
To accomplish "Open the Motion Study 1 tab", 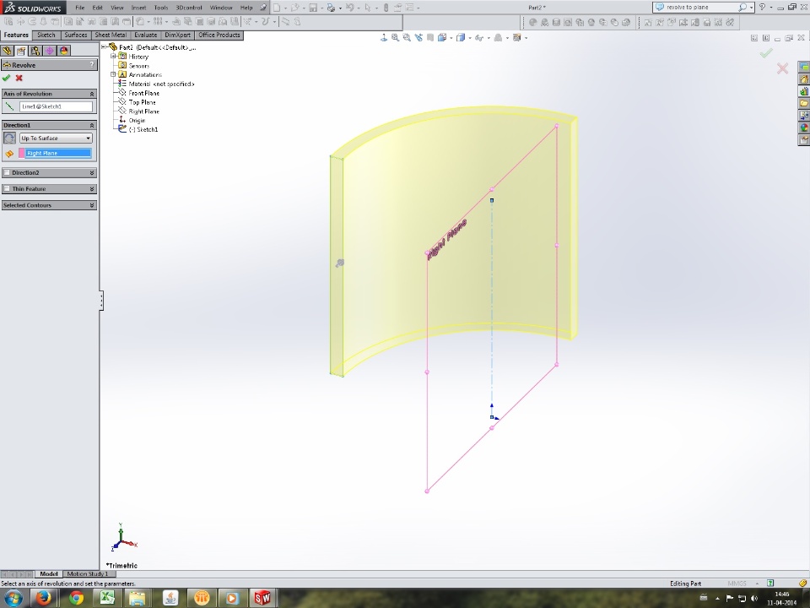I will (87, 574).
